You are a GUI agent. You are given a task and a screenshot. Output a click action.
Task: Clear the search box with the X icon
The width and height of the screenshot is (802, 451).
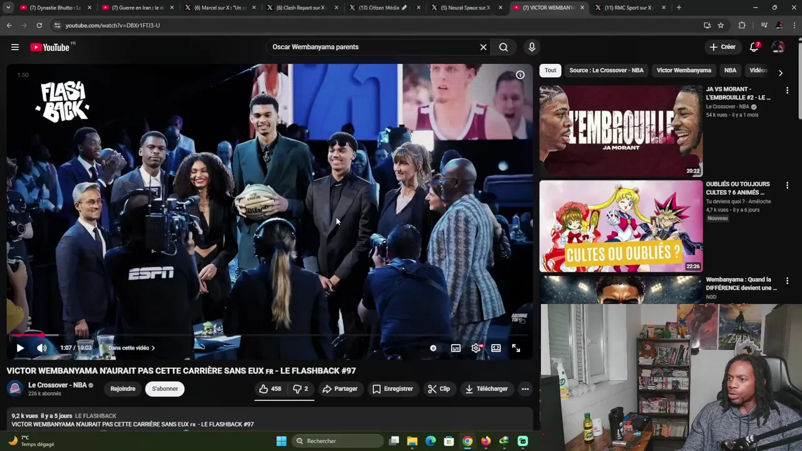click(x=483, y=47)
